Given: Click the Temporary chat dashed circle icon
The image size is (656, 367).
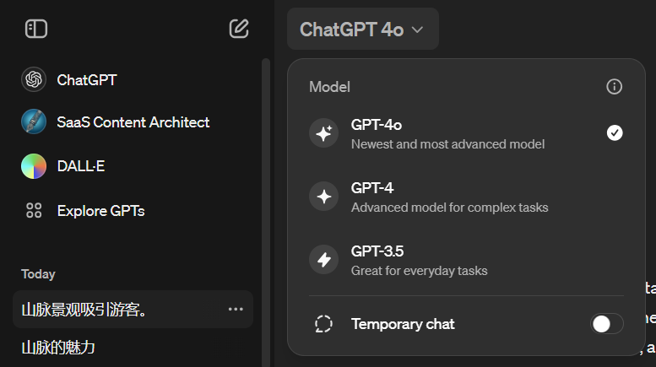Looking at the screenshot, I should [x=323, y=323].
